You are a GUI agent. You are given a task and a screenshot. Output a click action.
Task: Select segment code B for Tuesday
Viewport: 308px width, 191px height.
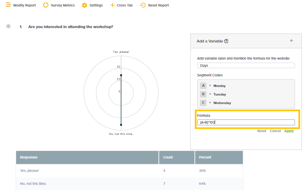point(203,94)
